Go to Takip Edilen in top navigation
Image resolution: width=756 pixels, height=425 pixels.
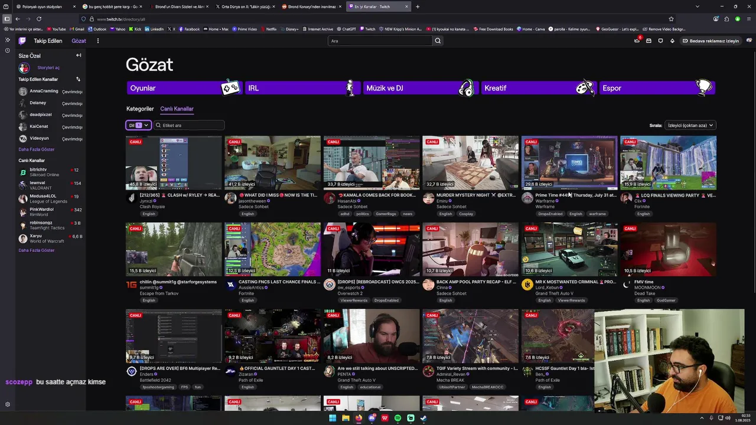tap(48, 41)
